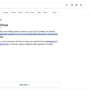Open search by image camera icon
The image size is (90, 90).
[76, 5]
